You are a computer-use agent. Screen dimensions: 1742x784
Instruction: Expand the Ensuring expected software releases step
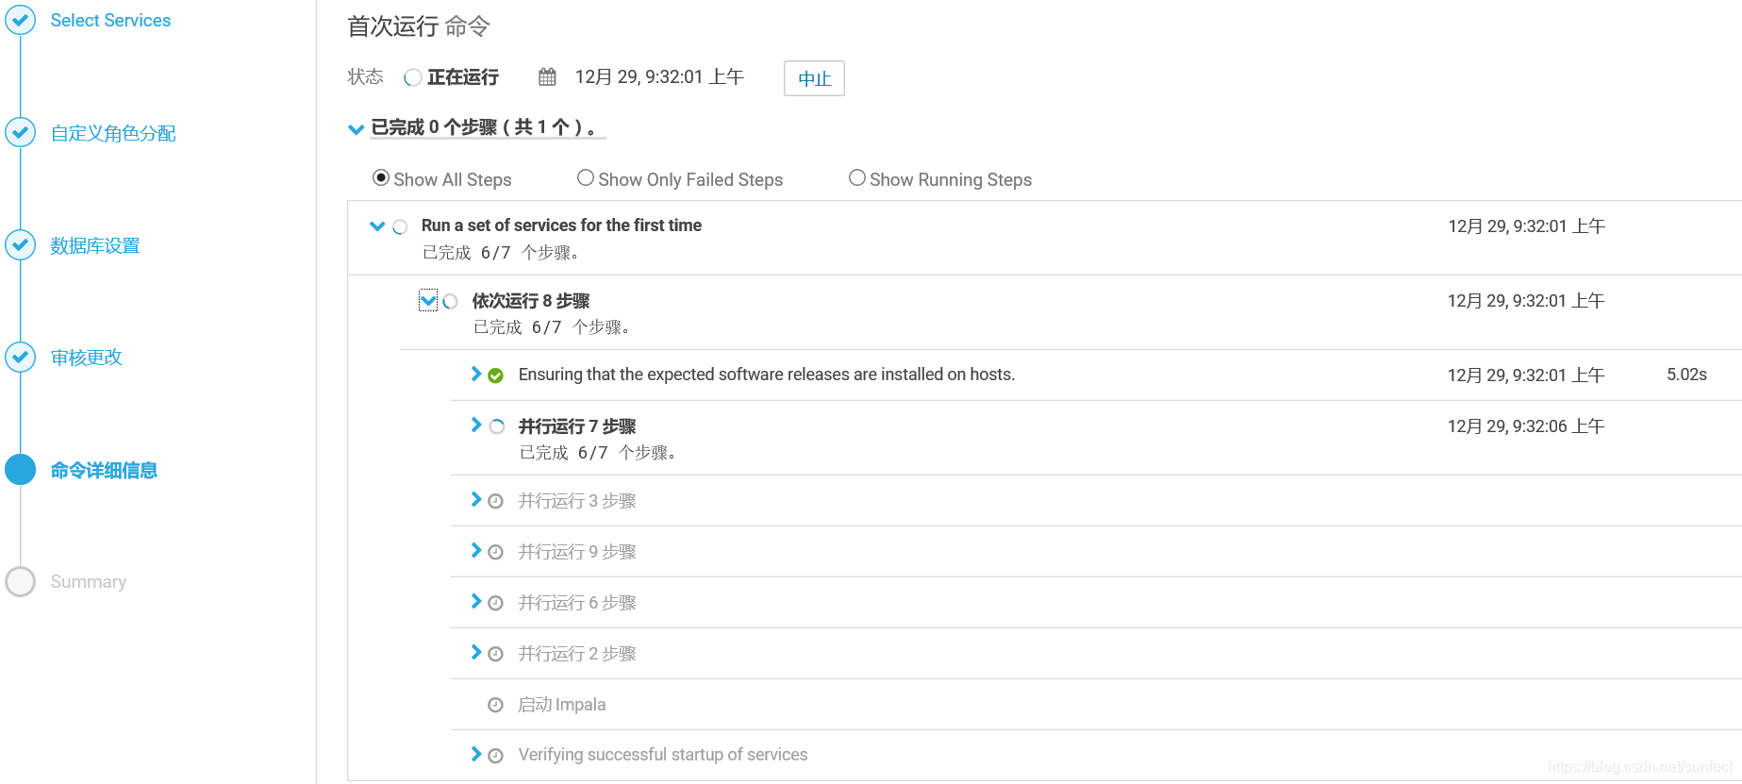(x=476, y=374)
